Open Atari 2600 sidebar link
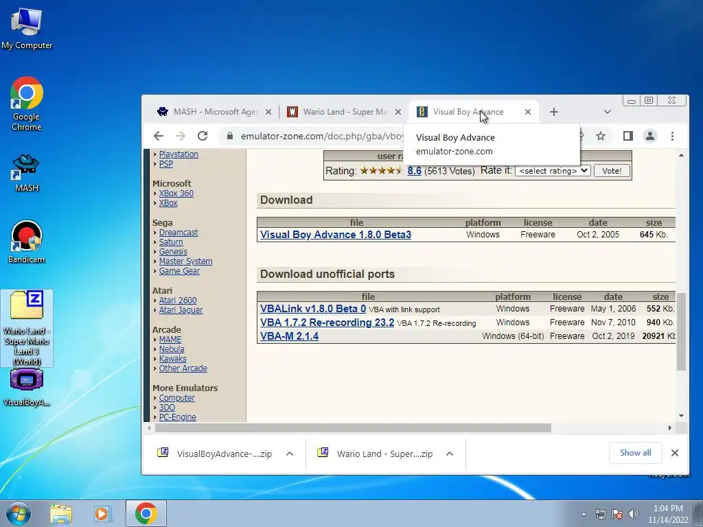 (178, 301)
